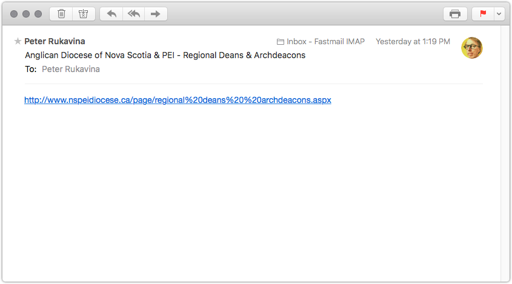Reply to Peter Rukavina's email

click(111, 14)
